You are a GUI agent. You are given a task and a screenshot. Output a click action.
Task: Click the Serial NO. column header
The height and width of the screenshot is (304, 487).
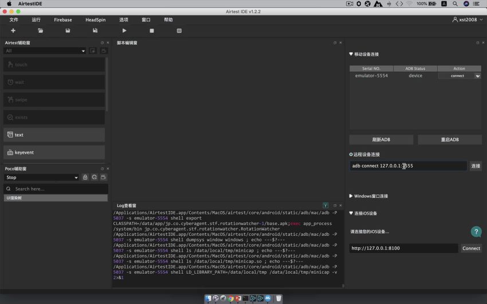pos(371,68)
